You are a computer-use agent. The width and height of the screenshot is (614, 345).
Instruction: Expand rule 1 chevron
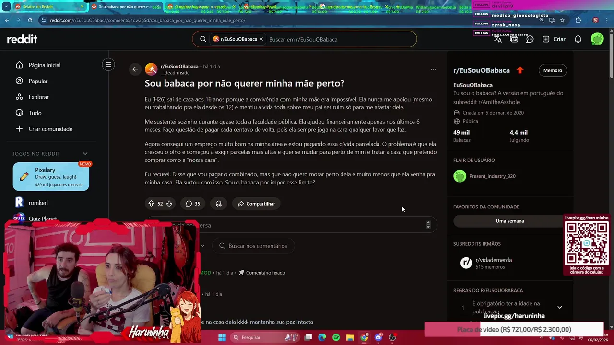click(559, 307)
